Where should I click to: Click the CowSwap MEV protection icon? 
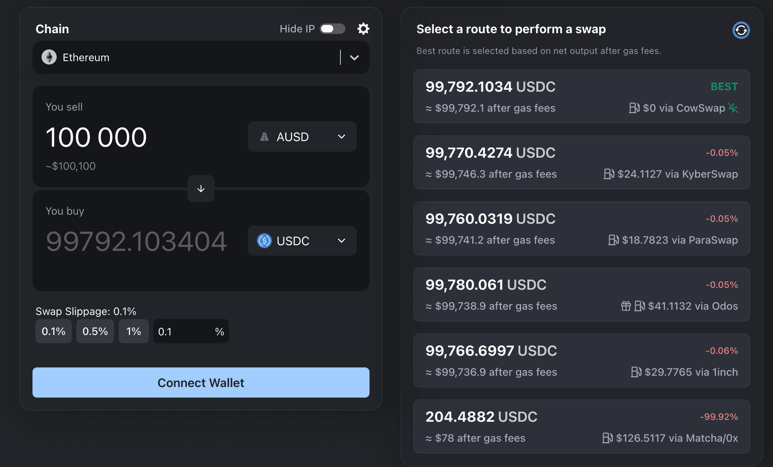point(733,108)
